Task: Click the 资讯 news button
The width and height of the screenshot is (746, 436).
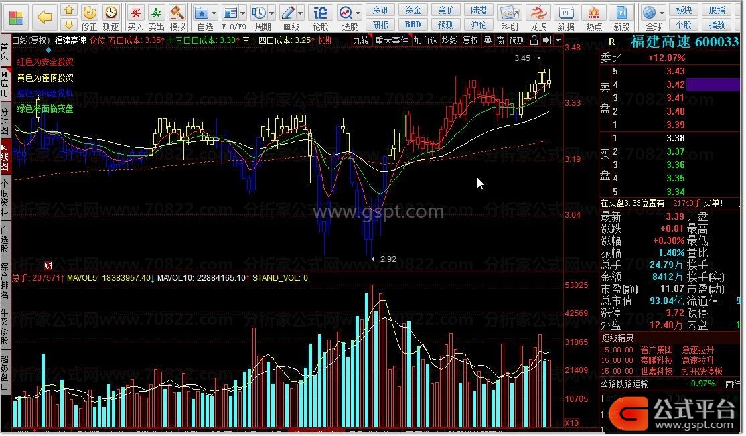Action: pyautogui.click(x=380, y=10)
